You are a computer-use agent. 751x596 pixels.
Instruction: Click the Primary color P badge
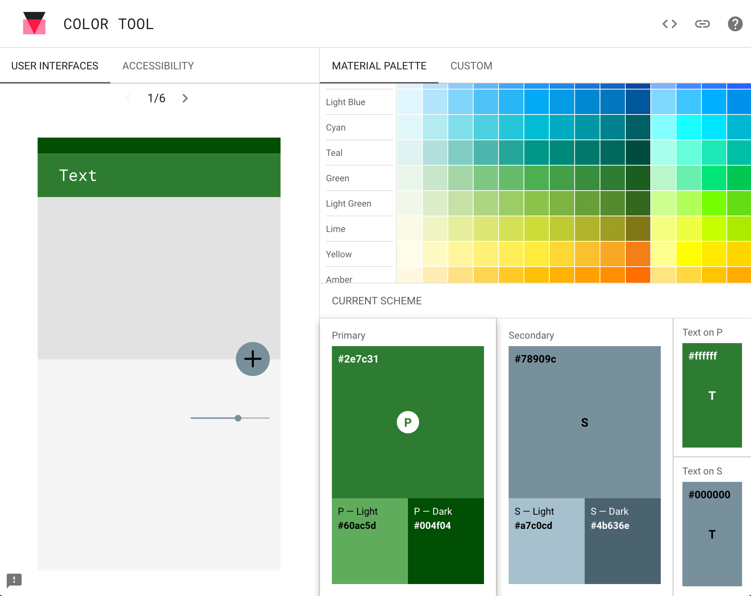coord(408,422)
